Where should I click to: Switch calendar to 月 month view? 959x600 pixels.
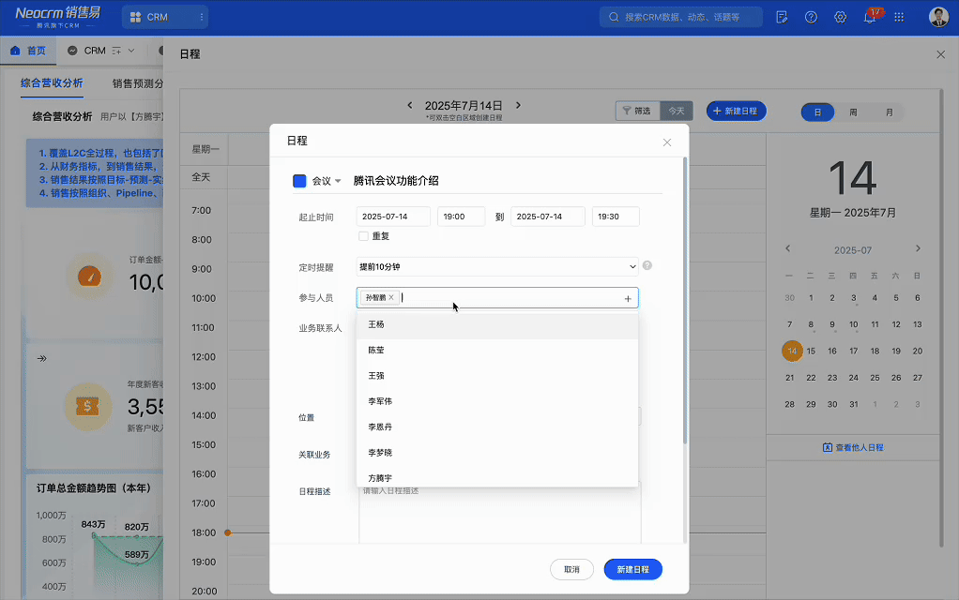tap(889, 112)
